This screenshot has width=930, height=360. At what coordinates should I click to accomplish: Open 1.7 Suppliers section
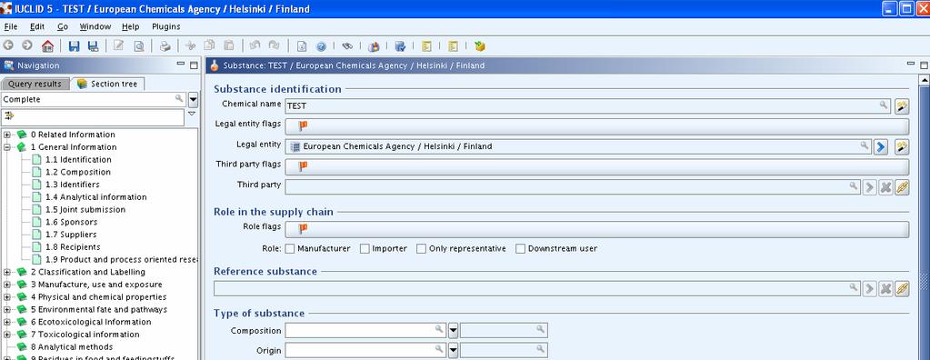click(71, 235)
